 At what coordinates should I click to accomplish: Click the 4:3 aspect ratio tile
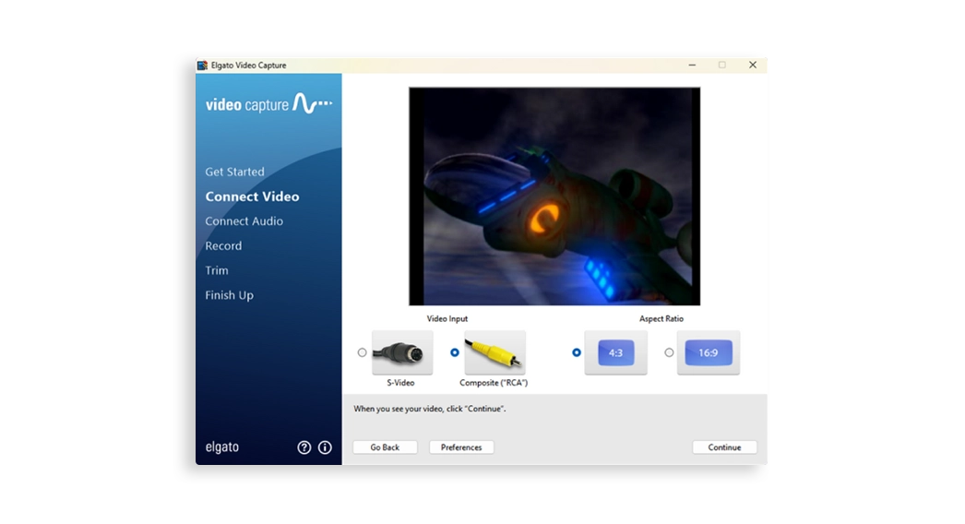click(615, 352)
